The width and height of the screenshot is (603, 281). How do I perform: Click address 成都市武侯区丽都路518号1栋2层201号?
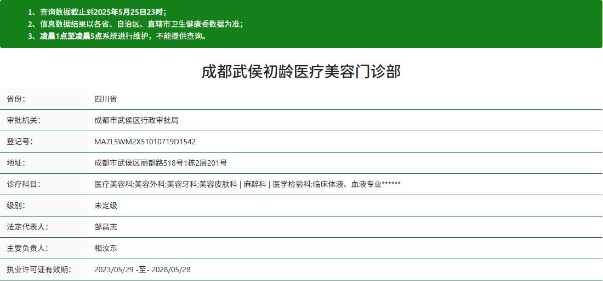pos(161,163)
